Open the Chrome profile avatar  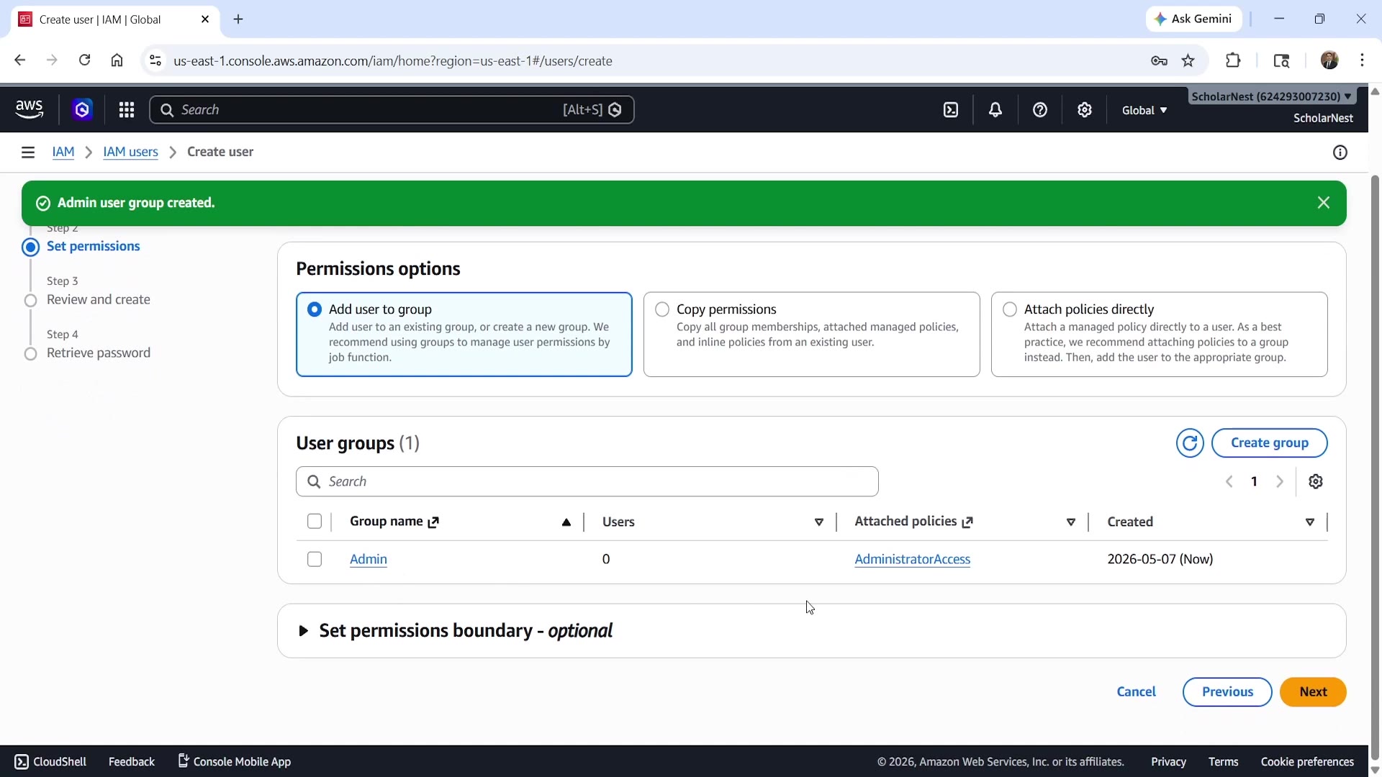pos(1329,60)
